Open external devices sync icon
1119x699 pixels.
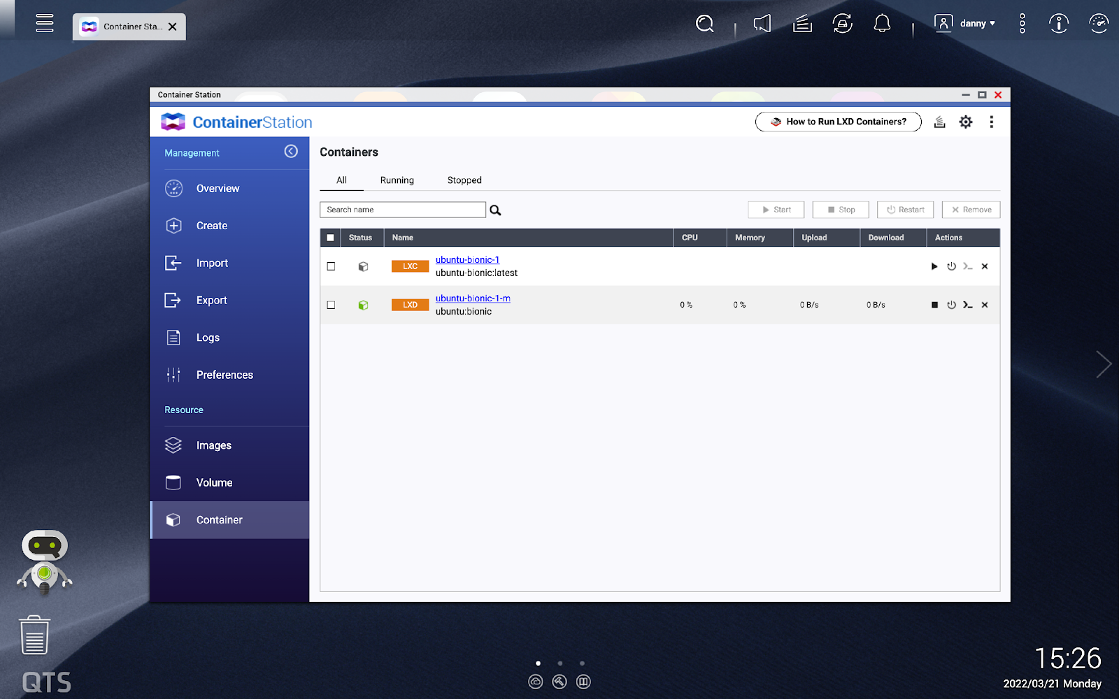[843, 24]
